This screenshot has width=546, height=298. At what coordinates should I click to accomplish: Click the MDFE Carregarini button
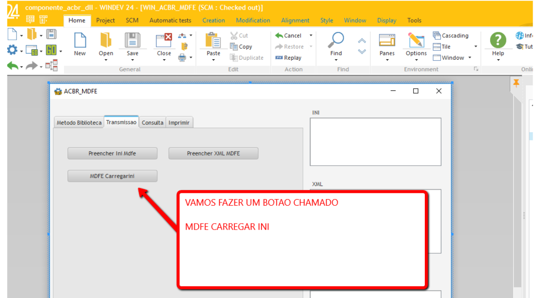pos(112,176)
